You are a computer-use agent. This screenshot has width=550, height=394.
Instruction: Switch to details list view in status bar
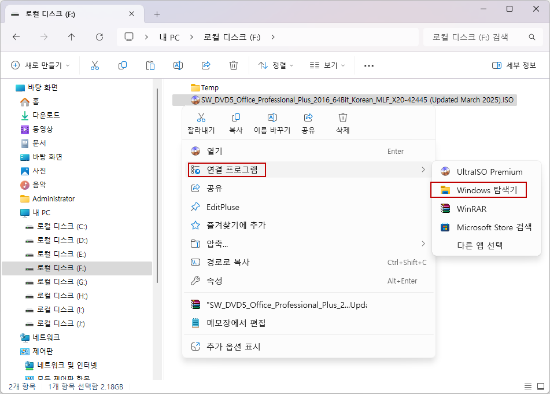[x=528, y=386]
